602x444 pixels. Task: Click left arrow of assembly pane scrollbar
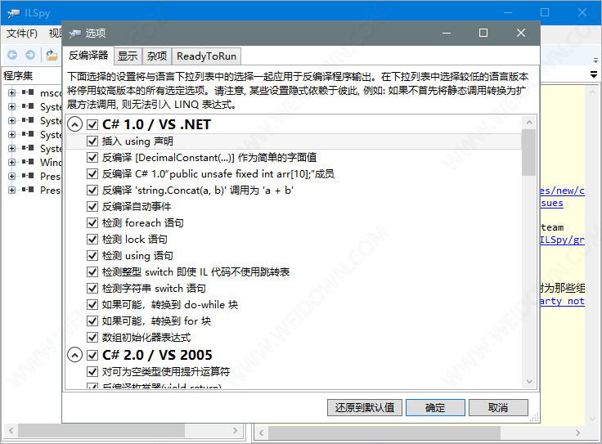(11, 431)
